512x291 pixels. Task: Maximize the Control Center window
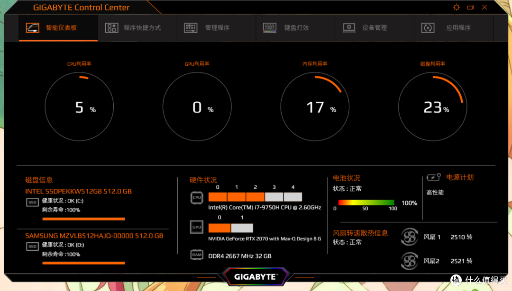coord(471,7)
